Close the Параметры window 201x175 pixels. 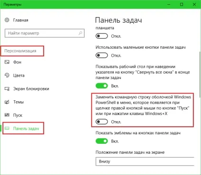(x=194, y=4)
